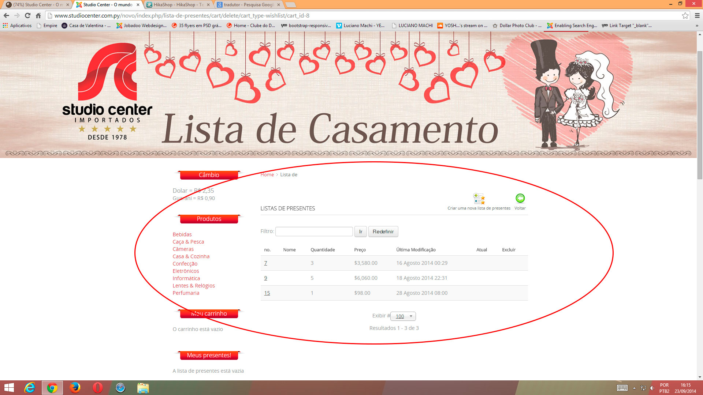Click Criar uma nova lista de presentes

point(479,208)
